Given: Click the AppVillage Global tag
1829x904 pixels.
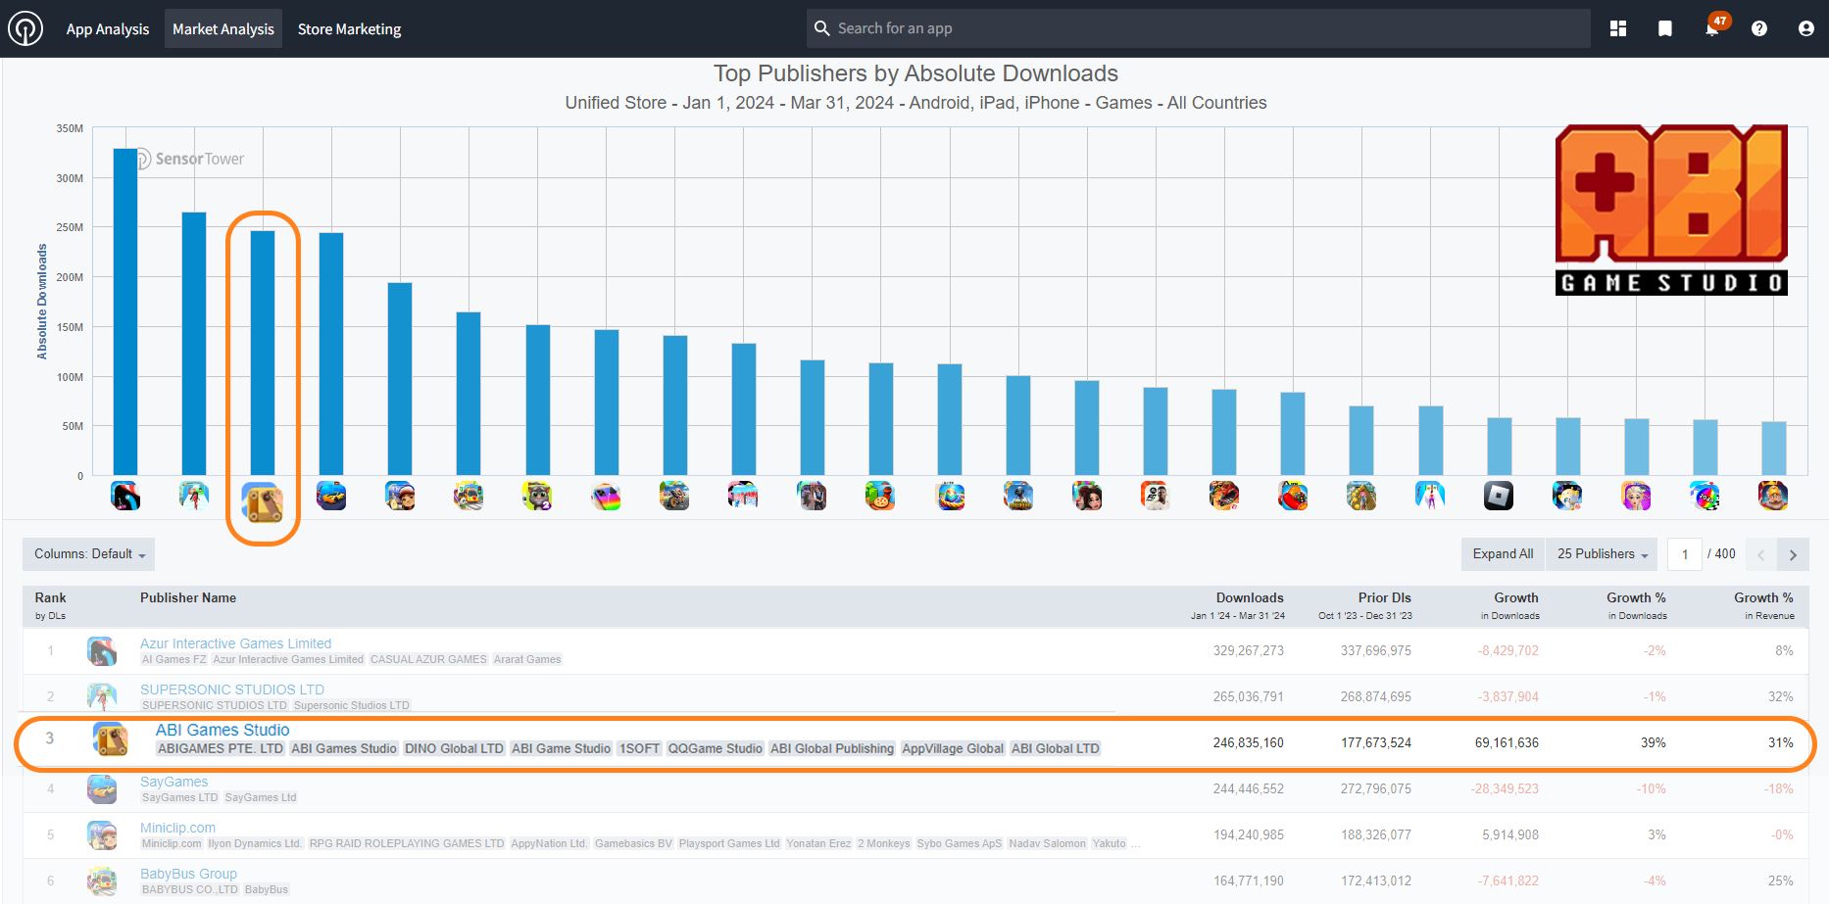Looking at the screenshot, I should [953, 748].
